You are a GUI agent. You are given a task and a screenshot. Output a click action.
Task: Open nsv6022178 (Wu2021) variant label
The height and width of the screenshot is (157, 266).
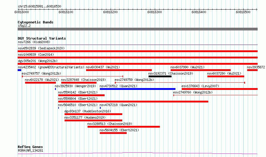point(42,80)
